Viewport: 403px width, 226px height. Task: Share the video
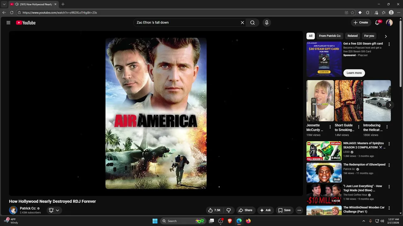[245, 210]
